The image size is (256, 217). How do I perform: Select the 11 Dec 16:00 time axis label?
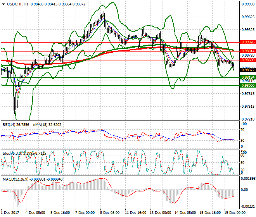(135, 213)
